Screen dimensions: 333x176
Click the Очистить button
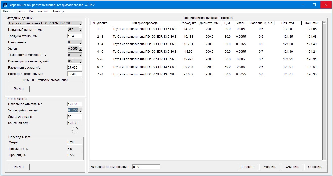[293, 167]
